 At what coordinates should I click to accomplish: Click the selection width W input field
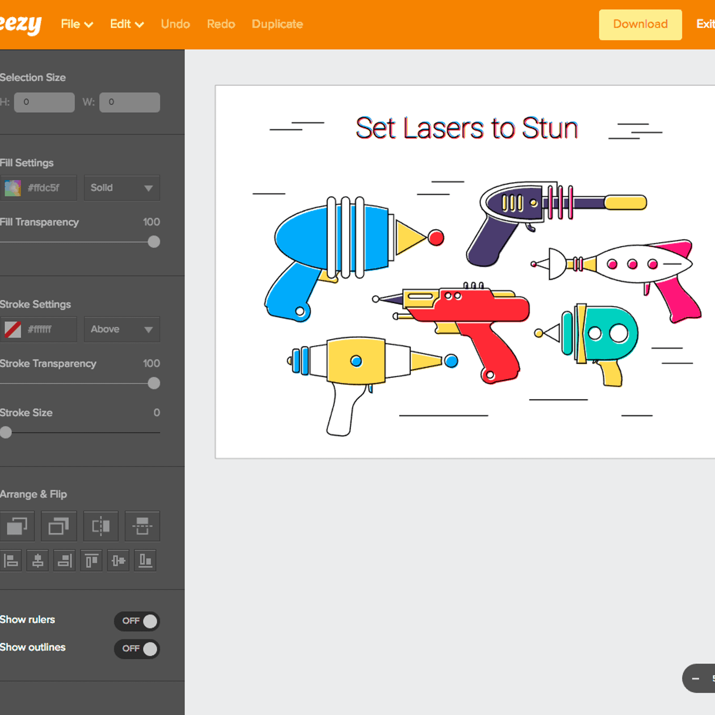(x=130, y=102)
